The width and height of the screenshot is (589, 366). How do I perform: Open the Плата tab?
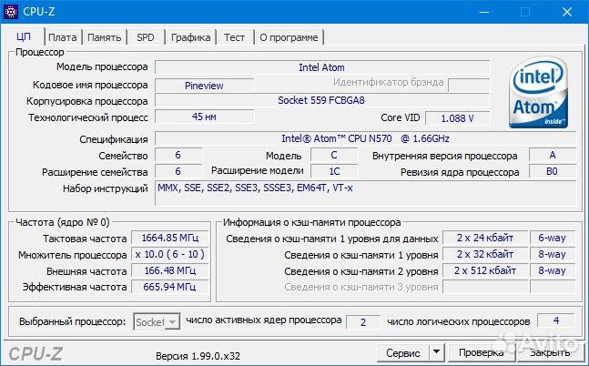(x=62, y=37)
